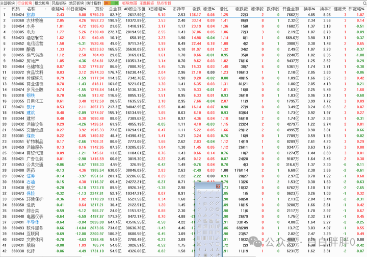
Task: Select the rectangle drawing tool
Action: pos(218,244)
